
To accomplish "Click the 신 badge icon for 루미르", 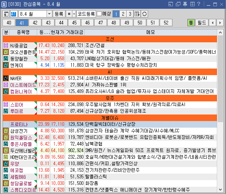I will click(x=6, y=111).
